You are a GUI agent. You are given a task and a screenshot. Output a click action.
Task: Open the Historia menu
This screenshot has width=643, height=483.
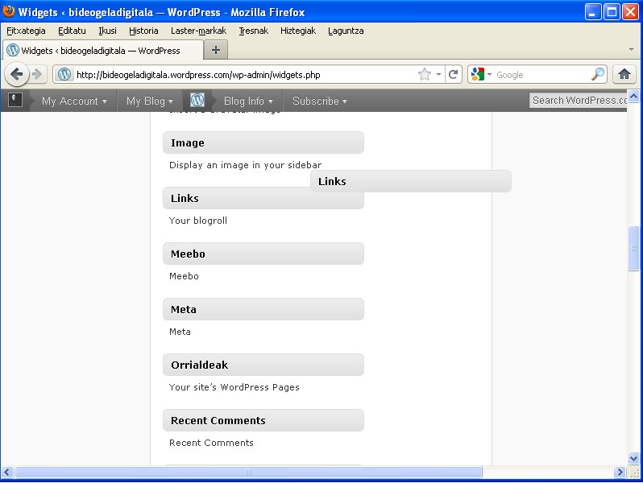pos(143,31)
